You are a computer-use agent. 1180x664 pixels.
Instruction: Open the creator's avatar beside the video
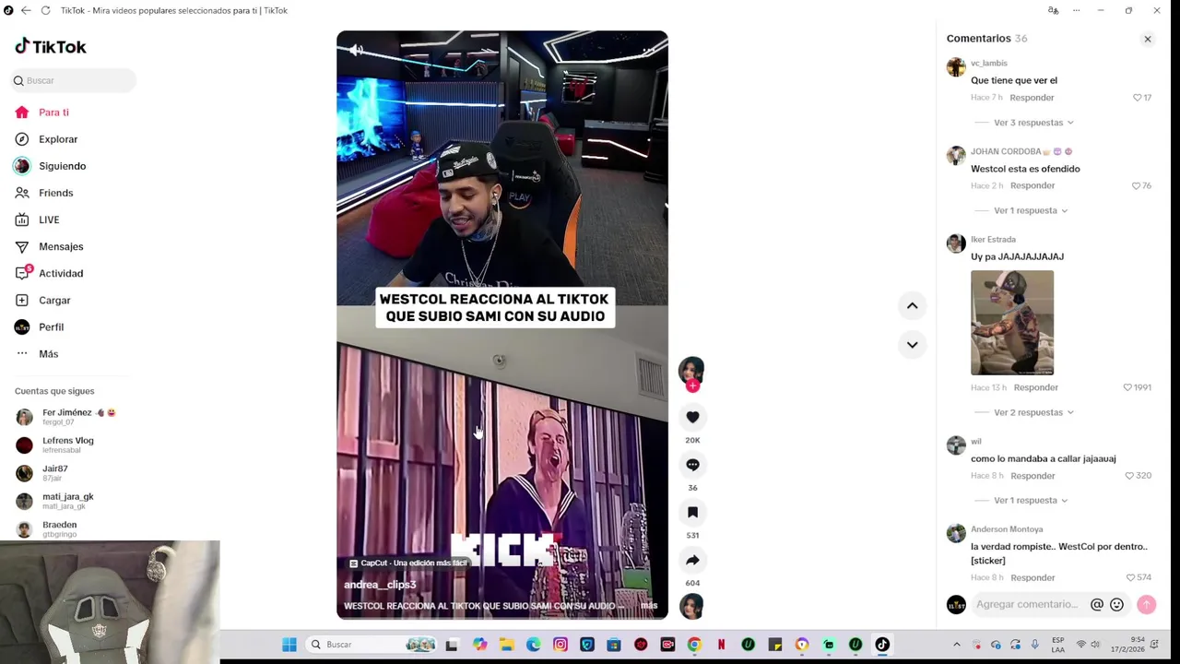click(x=691, y=370)
